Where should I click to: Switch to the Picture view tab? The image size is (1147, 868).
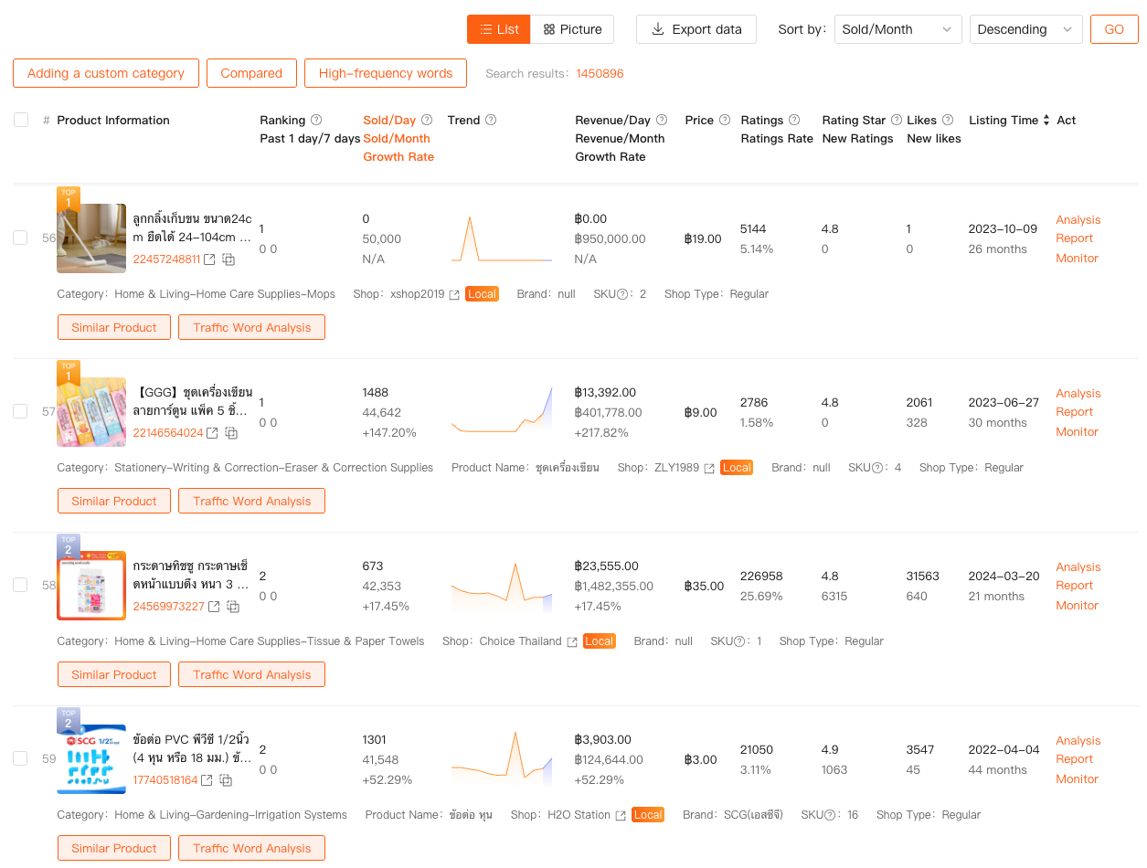tap(572, 28)
